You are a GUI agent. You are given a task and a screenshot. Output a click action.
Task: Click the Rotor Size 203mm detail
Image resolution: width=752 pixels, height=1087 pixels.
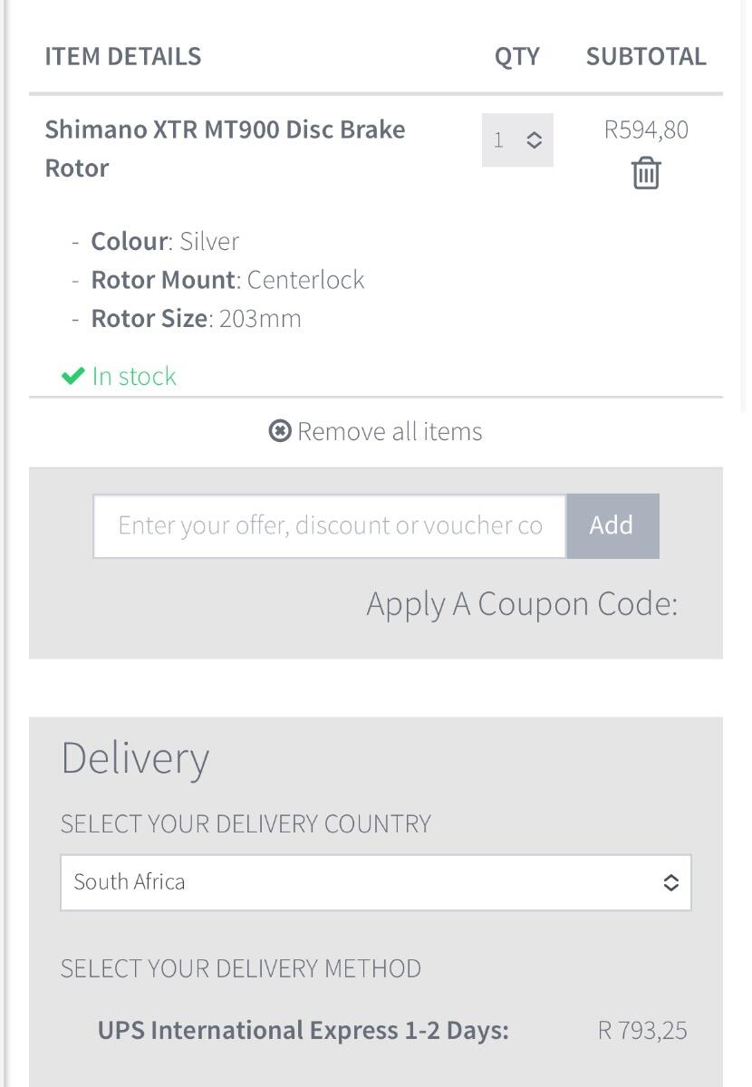[x=196, y=319]
